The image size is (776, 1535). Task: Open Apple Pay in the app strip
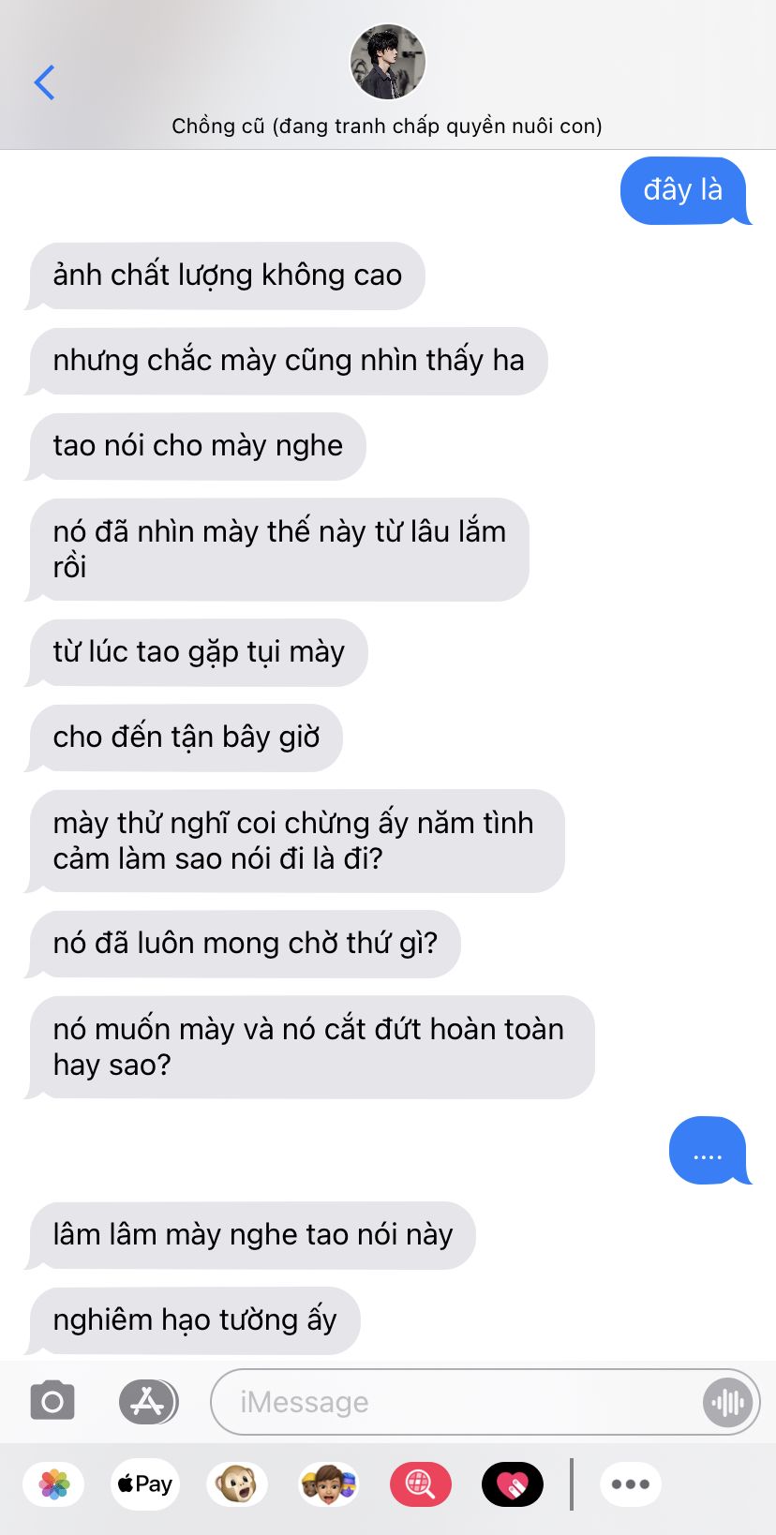point(145,1483)
